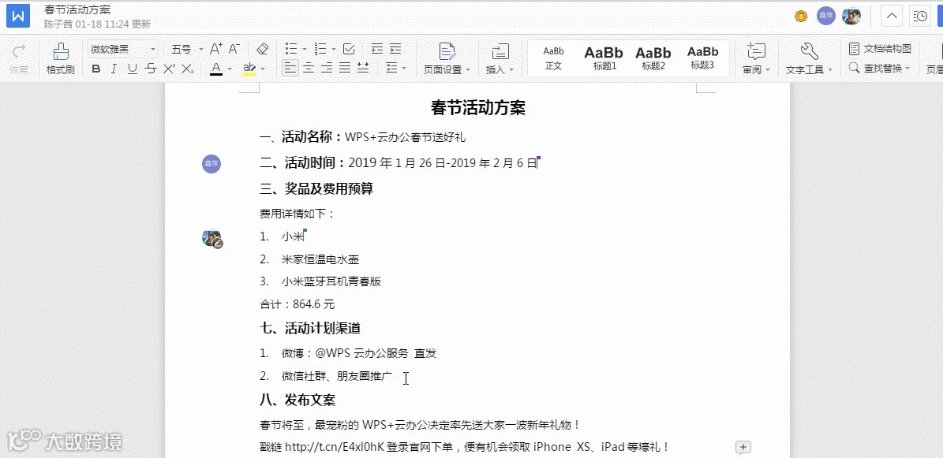Viewport: 943px width, 458px height.
Task: Expand the line spacing dropdown arrow
Action: click(x=403, y=68)
